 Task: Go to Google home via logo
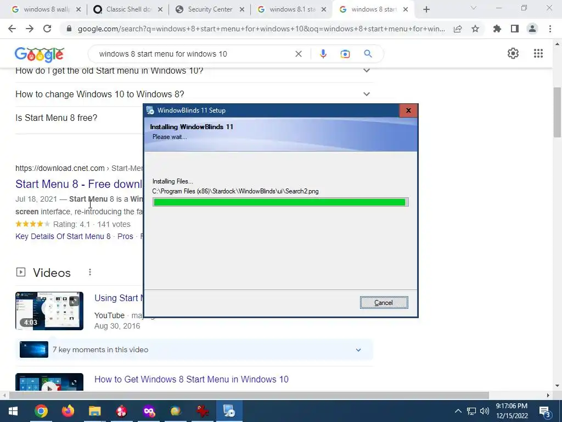[40, 54]
